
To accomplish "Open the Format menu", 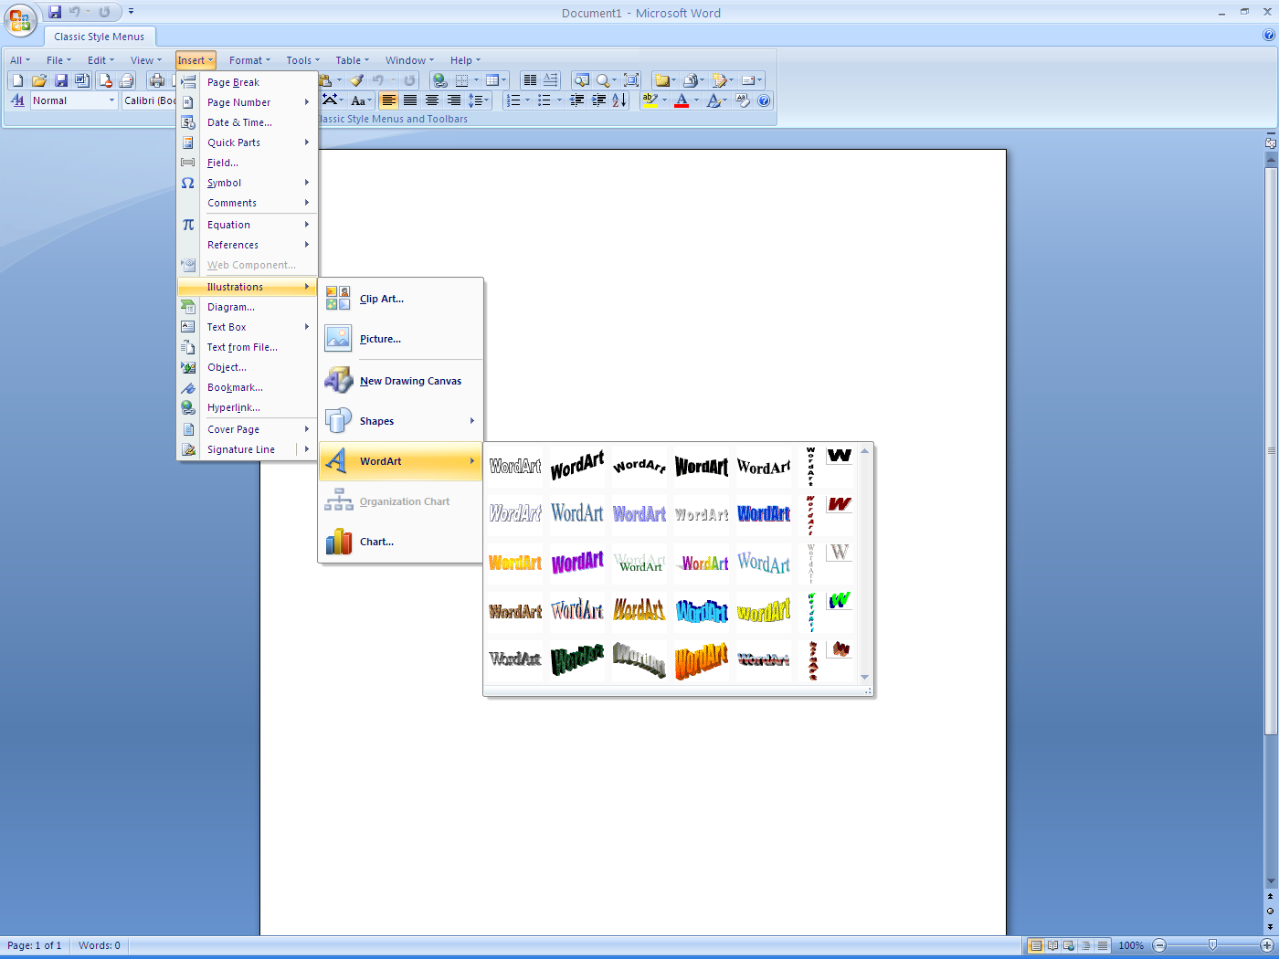I will [249, 60].
